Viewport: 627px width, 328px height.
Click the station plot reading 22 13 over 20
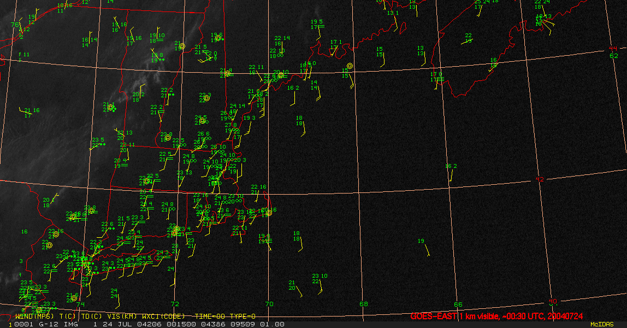[x=123, y=135]
